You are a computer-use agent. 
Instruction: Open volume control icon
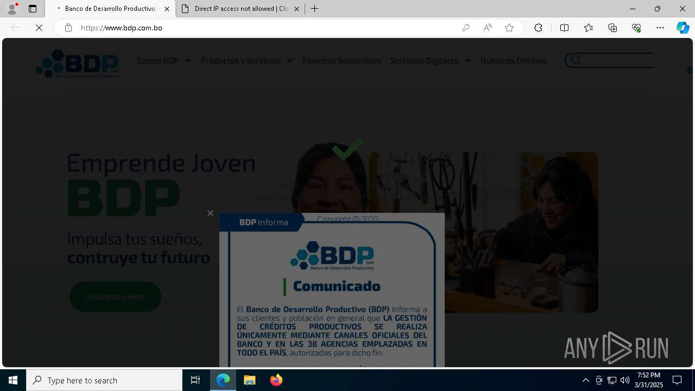tap(625, 380)
